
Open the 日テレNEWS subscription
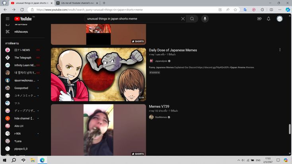(x=23, y=50)
